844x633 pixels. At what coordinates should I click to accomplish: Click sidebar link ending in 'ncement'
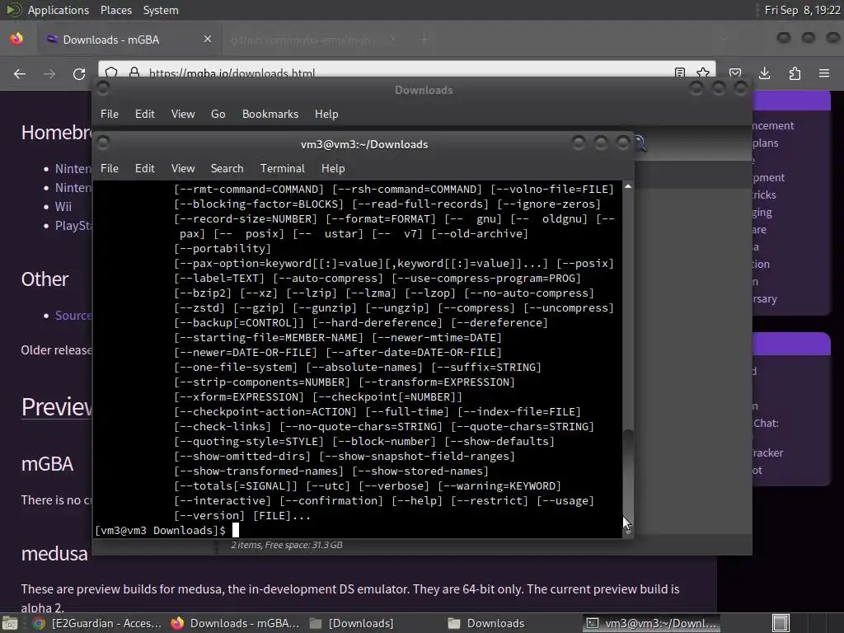coord(773,126)
